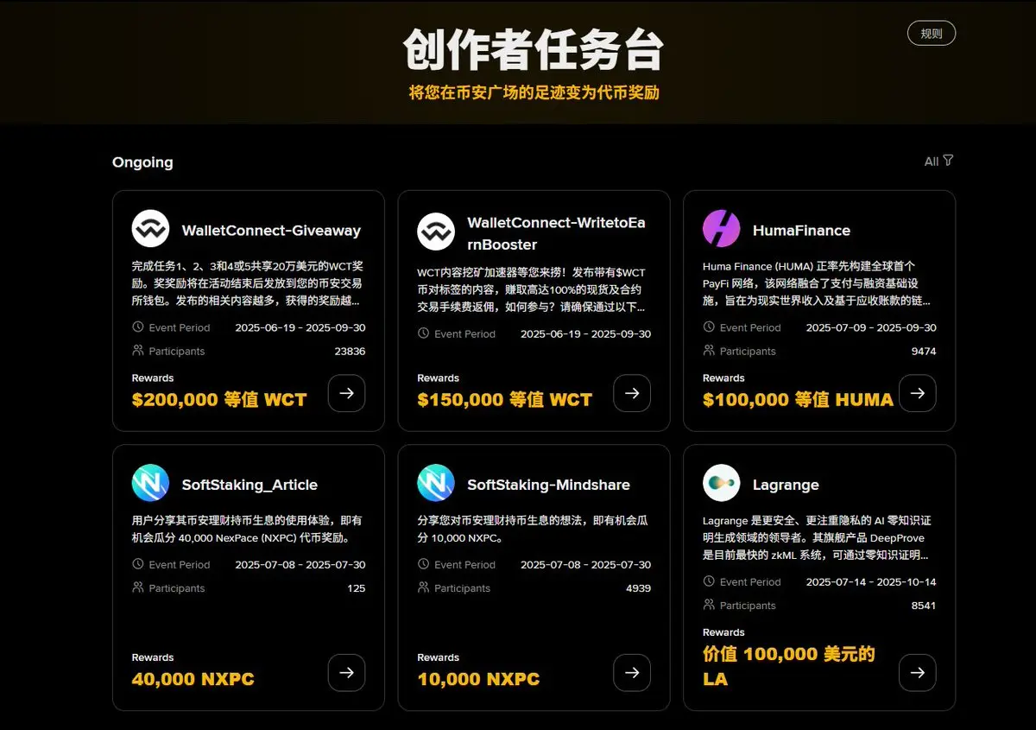
Task: Click the clock icon in SoftStaking_Article card
Action: point(138,564)
